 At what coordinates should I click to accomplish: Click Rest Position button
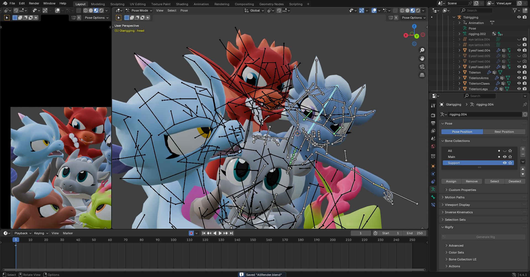coord(504,132)
